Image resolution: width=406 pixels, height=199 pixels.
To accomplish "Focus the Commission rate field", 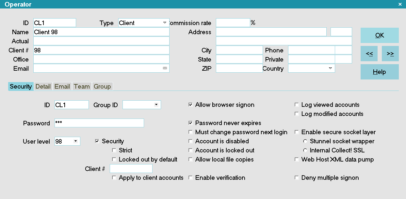I will click(x=233, y=23).
